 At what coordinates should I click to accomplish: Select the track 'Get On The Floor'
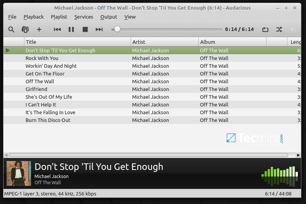152,74
